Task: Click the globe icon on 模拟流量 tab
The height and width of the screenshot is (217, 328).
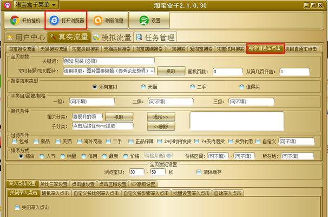Action: pyautogui.click(x=96, y=37)
